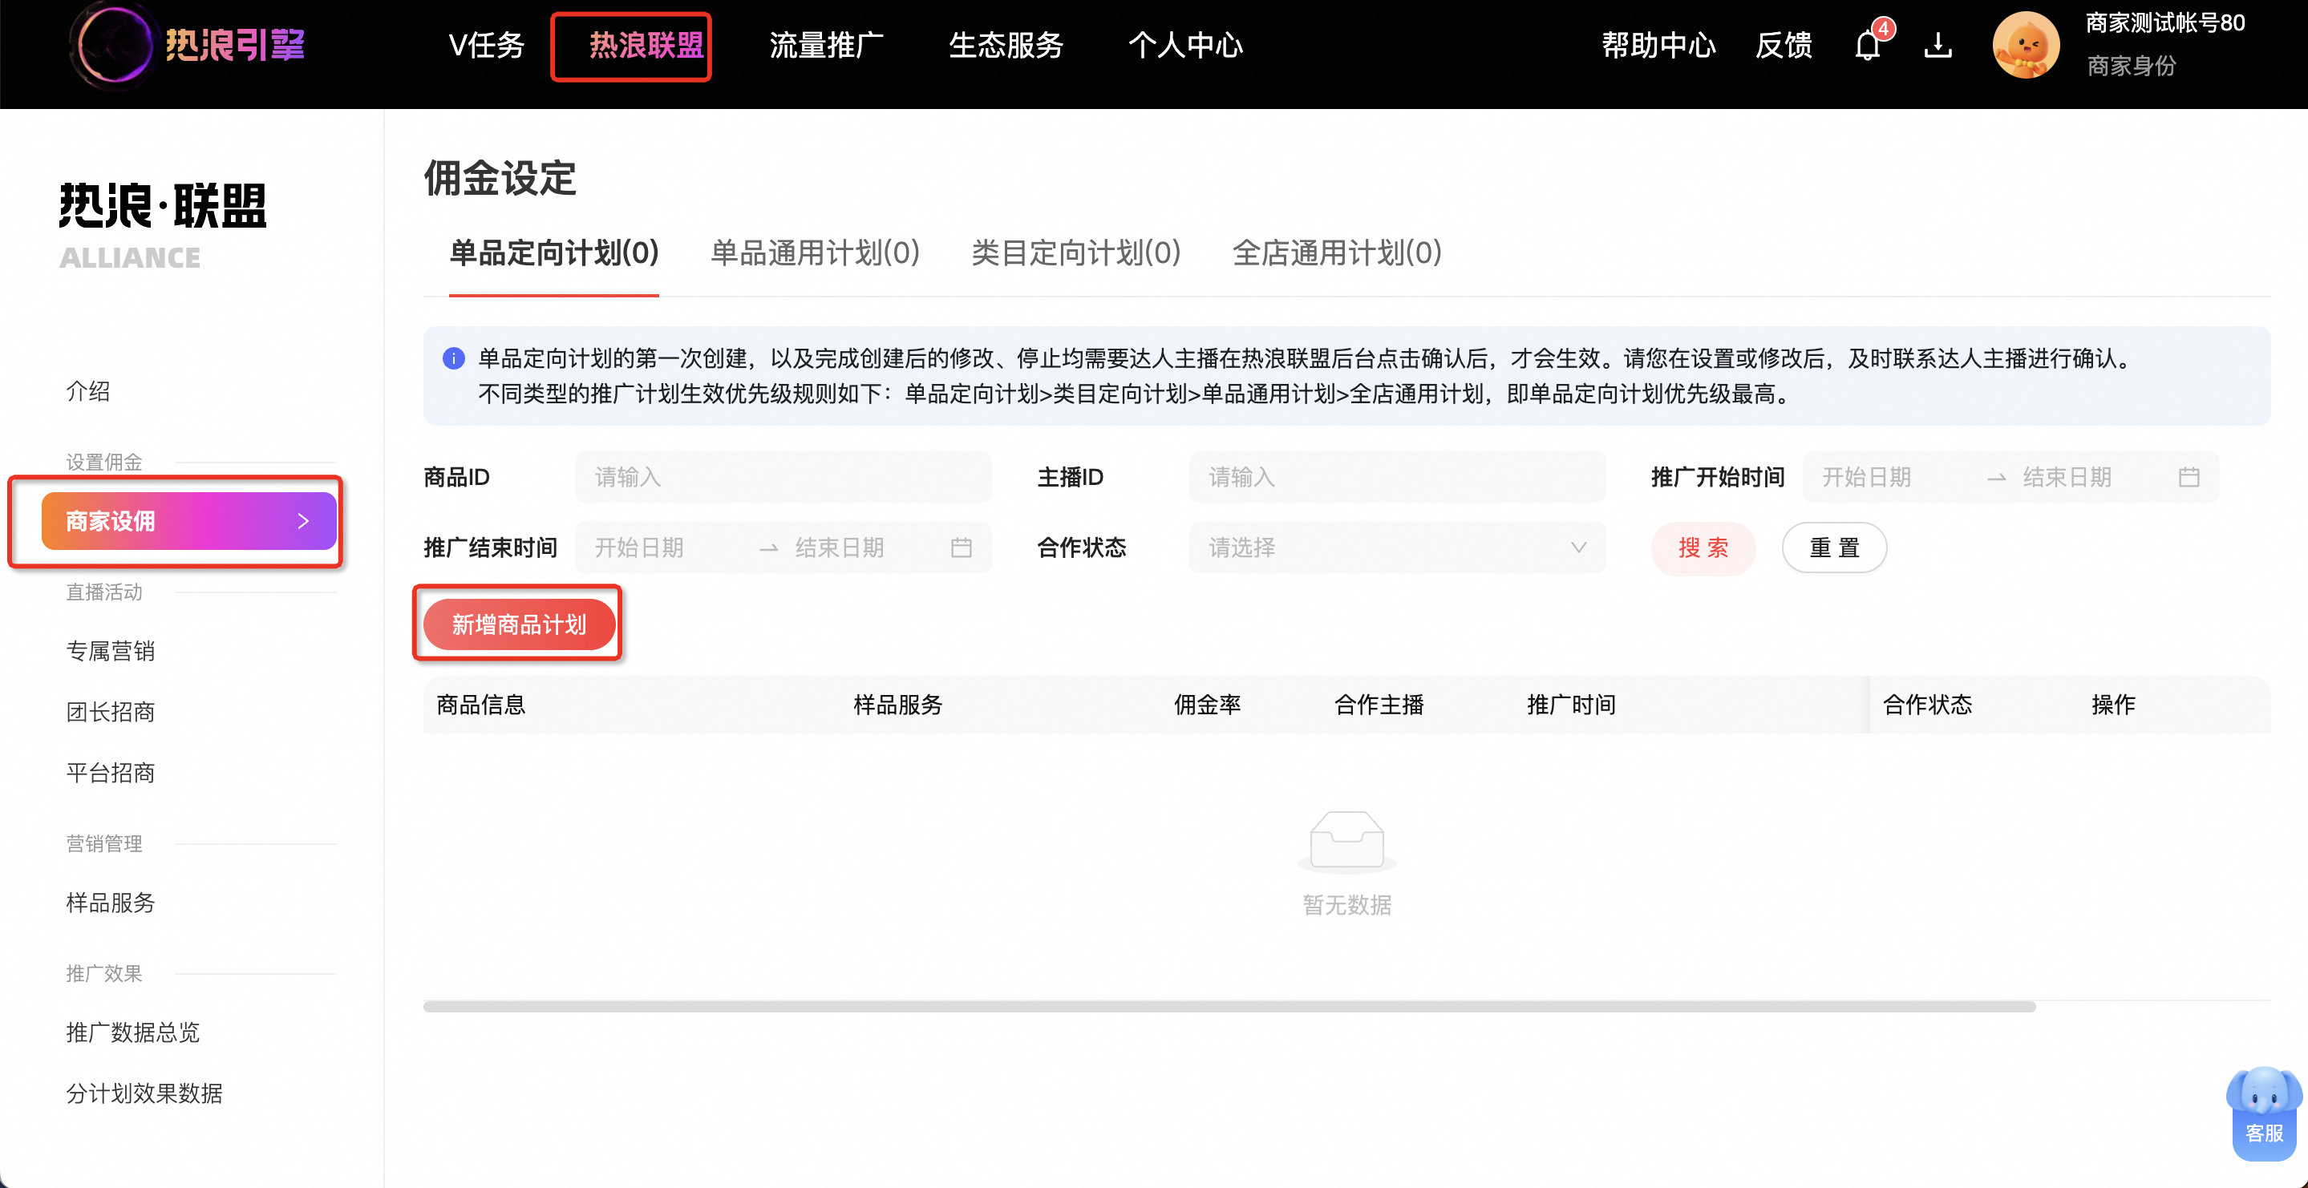
Task: Switch to 单品定向计划(0) tab
Action: pyautogui.click(x=553, y=253)
